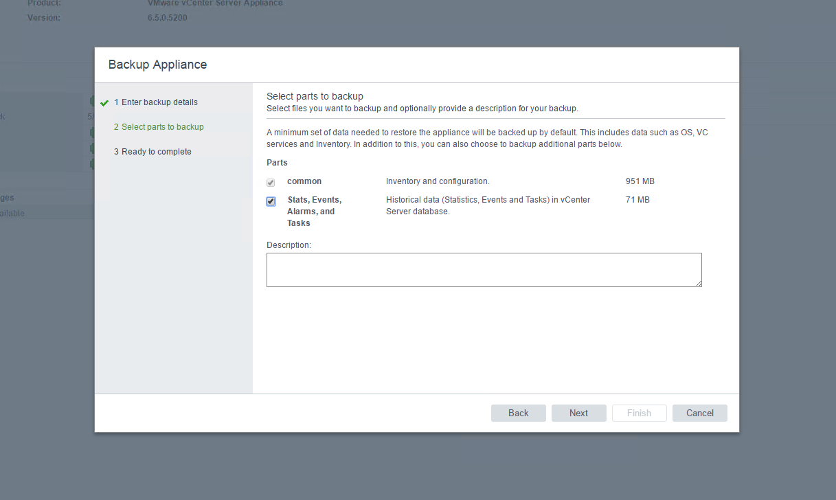Click 'Inventory and configuration.' description text
Viewport: 836px width, 500px height.
[x=438, y=181]
